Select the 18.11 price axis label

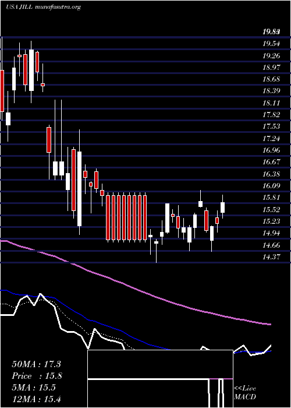(x=271, y=103)
